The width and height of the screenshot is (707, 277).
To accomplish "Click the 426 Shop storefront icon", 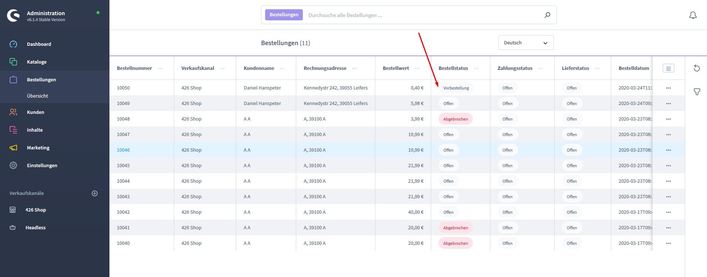I will pyautogui.click(x=13, y=210).
